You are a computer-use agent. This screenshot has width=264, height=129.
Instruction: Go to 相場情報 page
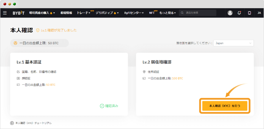click(66, 13)
